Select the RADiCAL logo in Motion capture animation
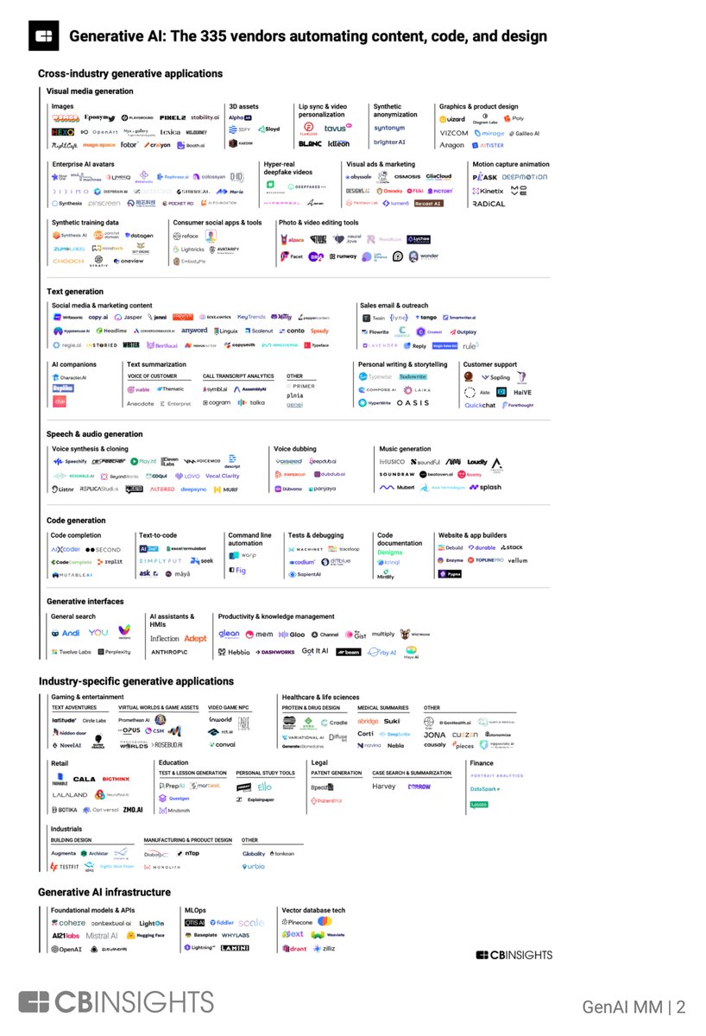This screenshot has width=706, height=1036. (x=489, y=204)
